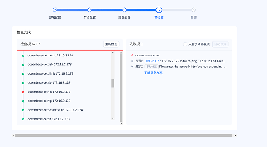
Task: Select the 节点配置 step label
Action: point(89,17)
